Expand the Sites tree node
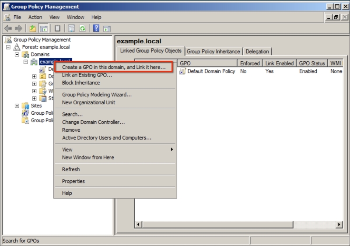This screenshot has height=246, width=350. click(x=17, y=106)
